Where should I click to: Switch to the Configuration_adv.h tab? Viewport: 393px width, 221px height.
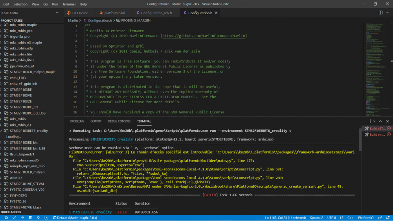pos(154,13)
